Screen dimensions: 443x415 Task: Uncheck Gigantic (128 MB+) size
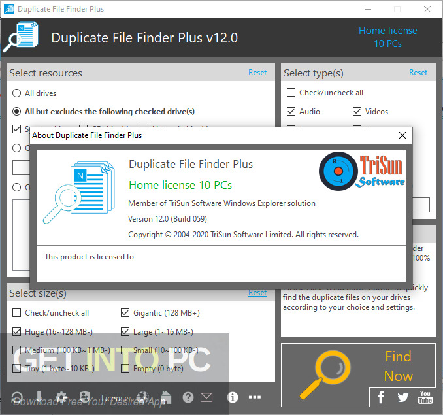click(125, 313)
